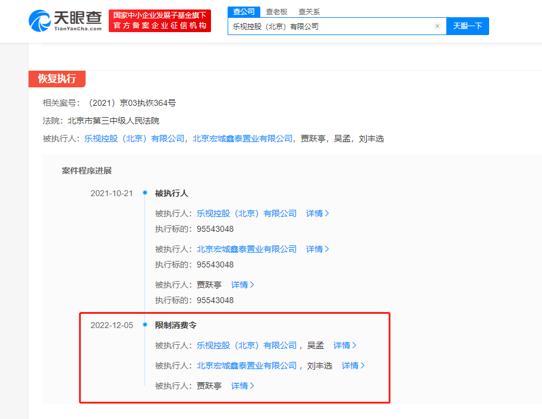Viewport: 542px width, 419px height.
Task: Clear the search box with the X icon
Action: [437, 26]
